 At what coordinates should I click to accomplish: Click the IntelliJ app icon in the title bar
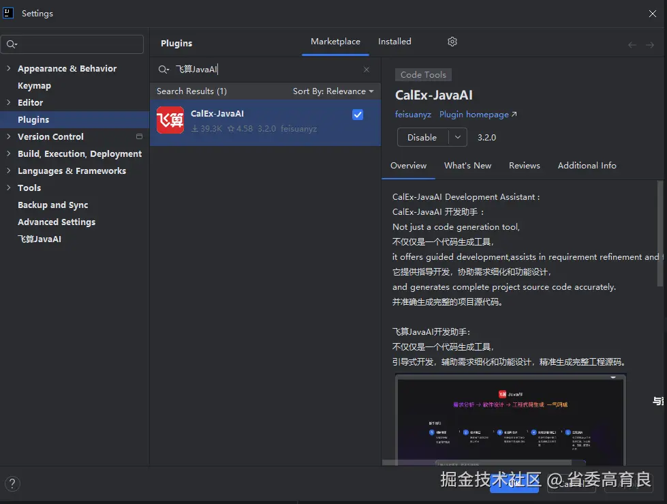tap(8, 13)
